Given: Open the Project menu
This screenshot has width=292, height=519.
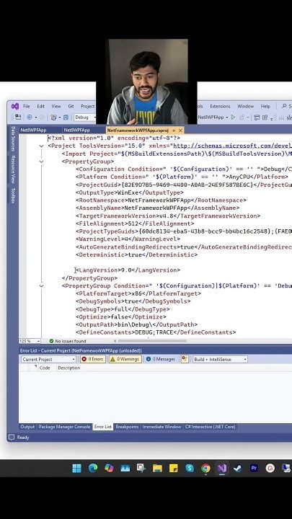Looking at the screenshot, I should point(88,106).
